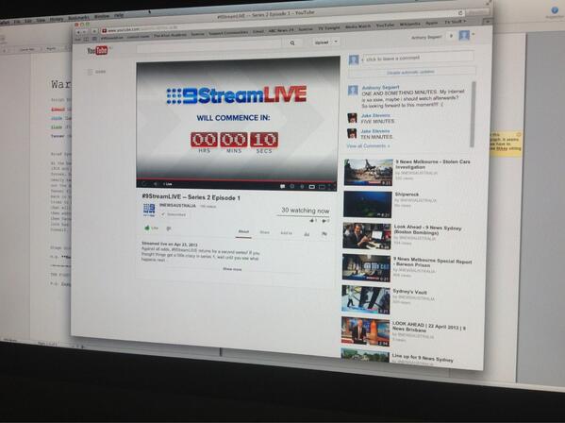Click Shipwreck video title
This screenshot has height=423, width=565.
pyautogui.click(x=407, y=195)
